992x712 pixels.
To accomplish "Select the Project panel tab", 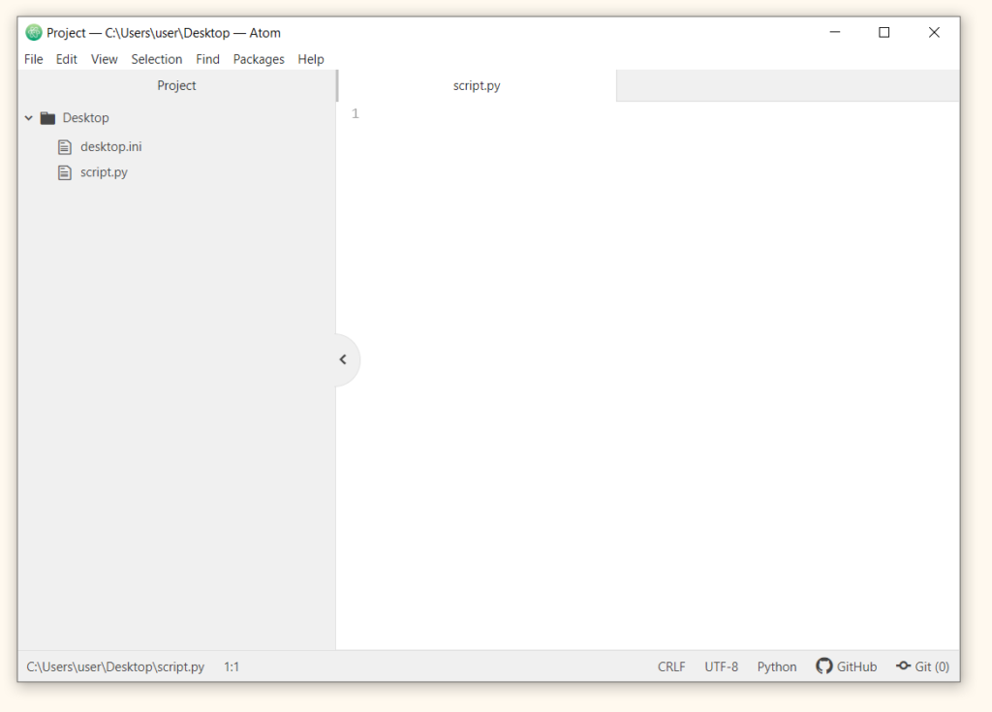I will [x=176, y=85].
